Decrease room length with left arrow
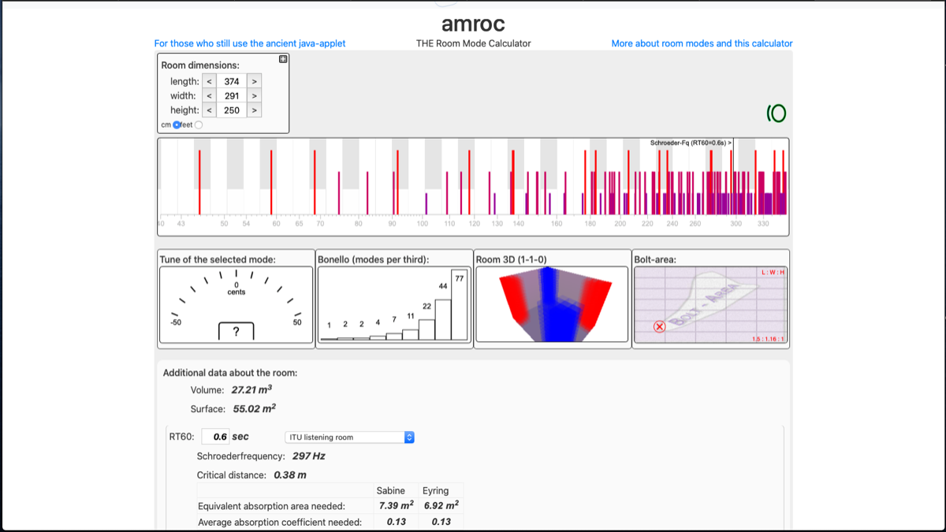The width and height of the screenshot is (946, 532). tap(209, 81)
